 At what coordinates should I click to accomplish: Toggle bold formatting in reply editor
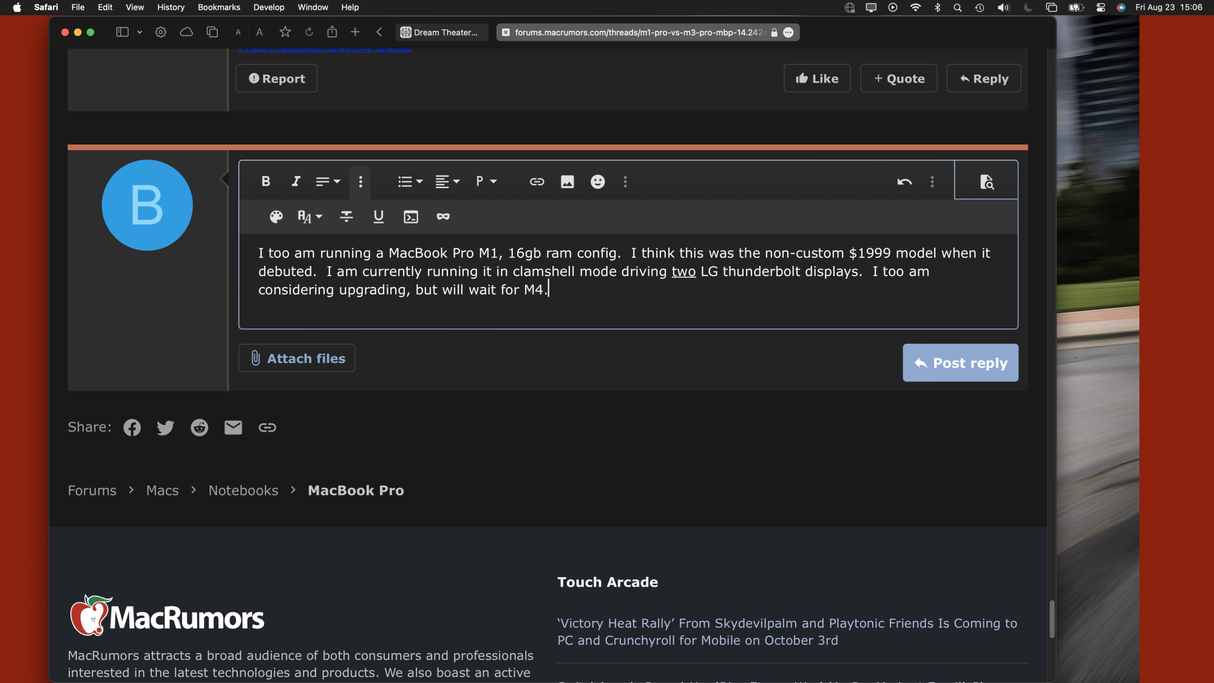tap(265, 182)
